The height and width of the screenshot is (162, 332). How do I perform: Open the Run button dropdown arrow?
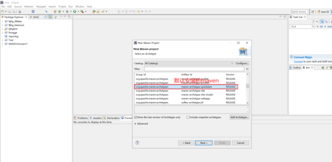pyautogui.click(x=78, y=11)
